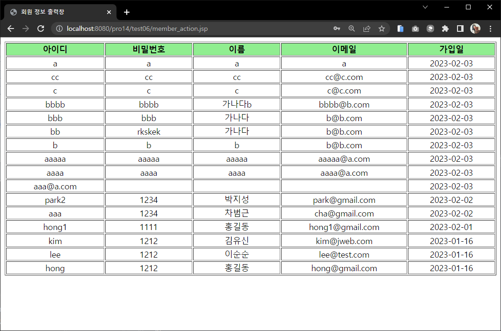
Task: Click the aaaa@a.com email cell
Action: [x=344, y=173]
